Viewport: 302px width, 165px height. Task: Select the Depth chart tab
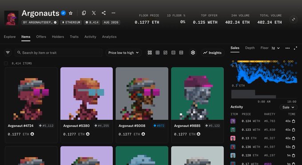pos(250,48)
